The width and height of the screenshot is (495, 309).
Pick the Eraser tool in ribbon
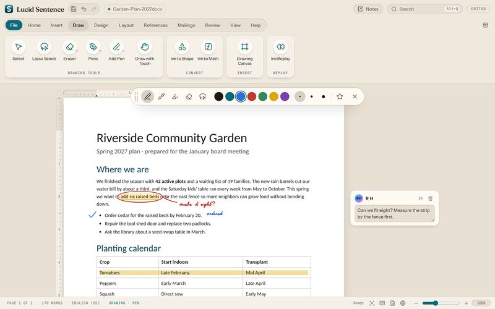[69, 51]
